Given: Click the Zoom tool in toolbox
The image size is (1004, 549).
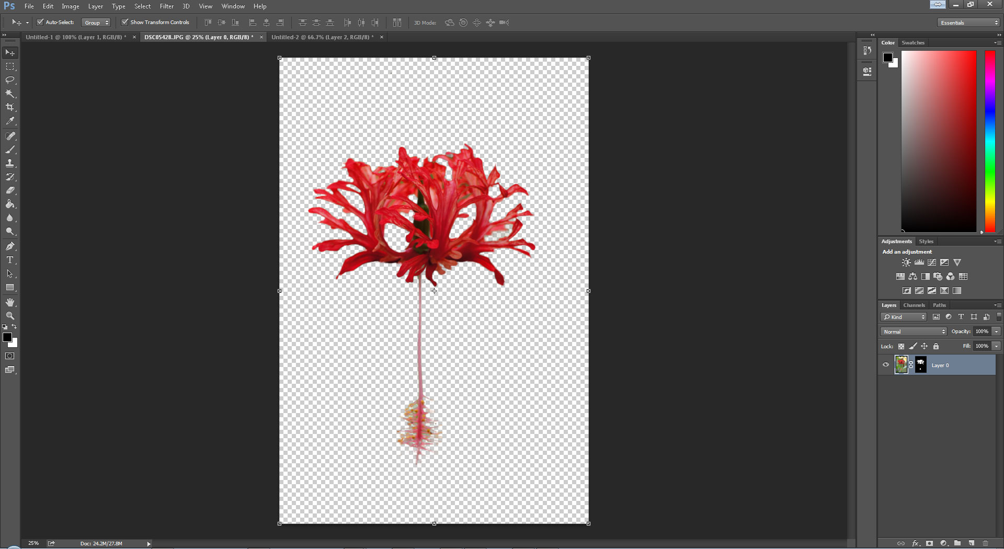Looking at the screenshot, I should point(10,316).
